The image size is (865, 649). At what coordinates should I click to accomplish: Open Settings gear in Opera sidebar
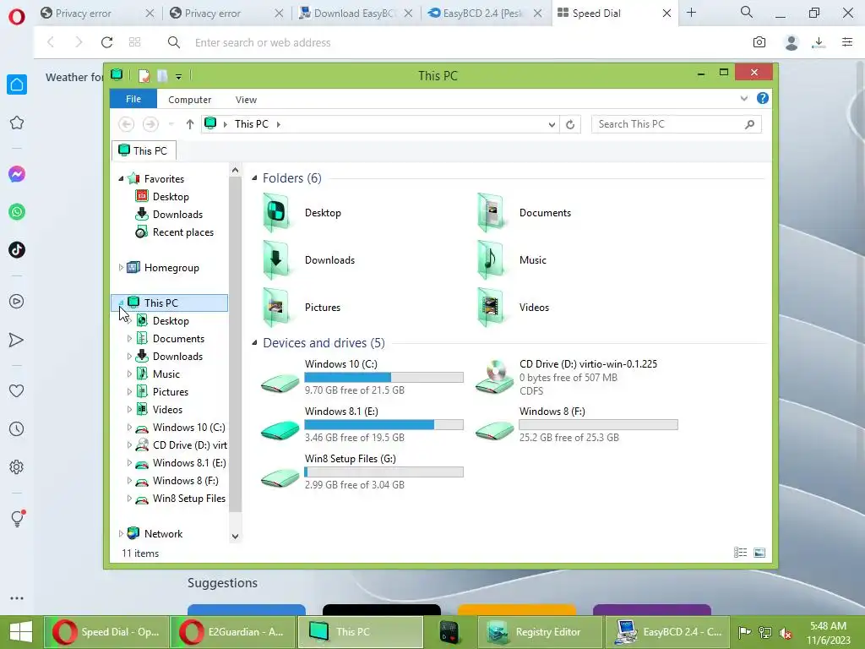tap(17, 466)
